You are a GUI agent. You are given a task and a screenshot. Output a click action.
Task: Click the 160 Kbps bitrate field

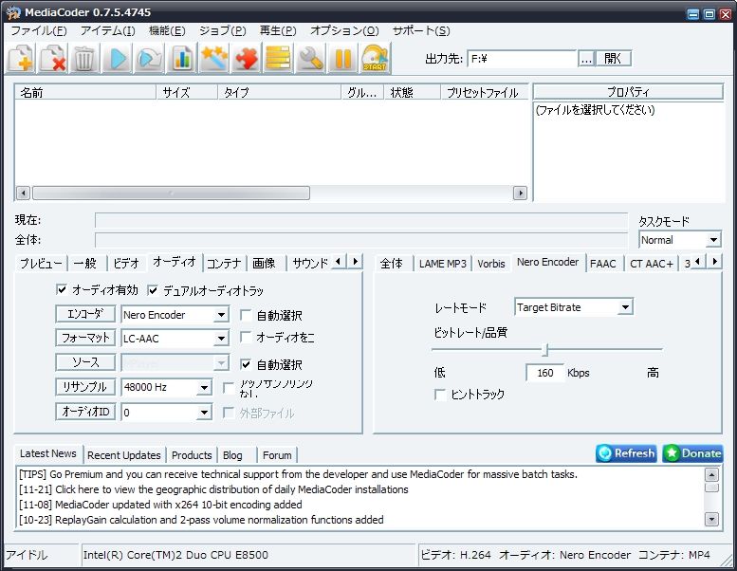point(545,373)
